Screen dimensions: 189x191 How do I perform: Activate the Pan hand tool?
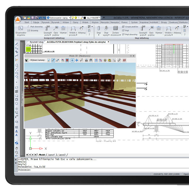click(16, 148)
